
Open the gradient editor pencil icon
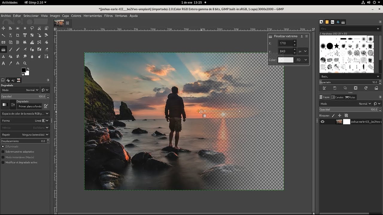pos(46,106)
